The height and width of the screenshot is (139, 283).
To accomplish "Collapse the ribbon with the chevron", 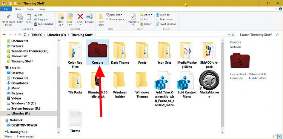I will tap(275, 9).
